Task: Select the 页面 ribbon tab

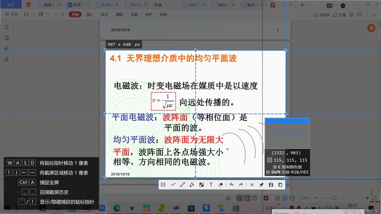Action: click(134, 15)
